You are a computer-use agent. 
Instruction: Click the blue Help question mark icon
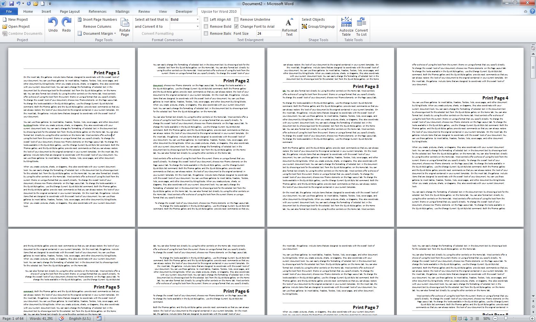[x=532, y=11]
